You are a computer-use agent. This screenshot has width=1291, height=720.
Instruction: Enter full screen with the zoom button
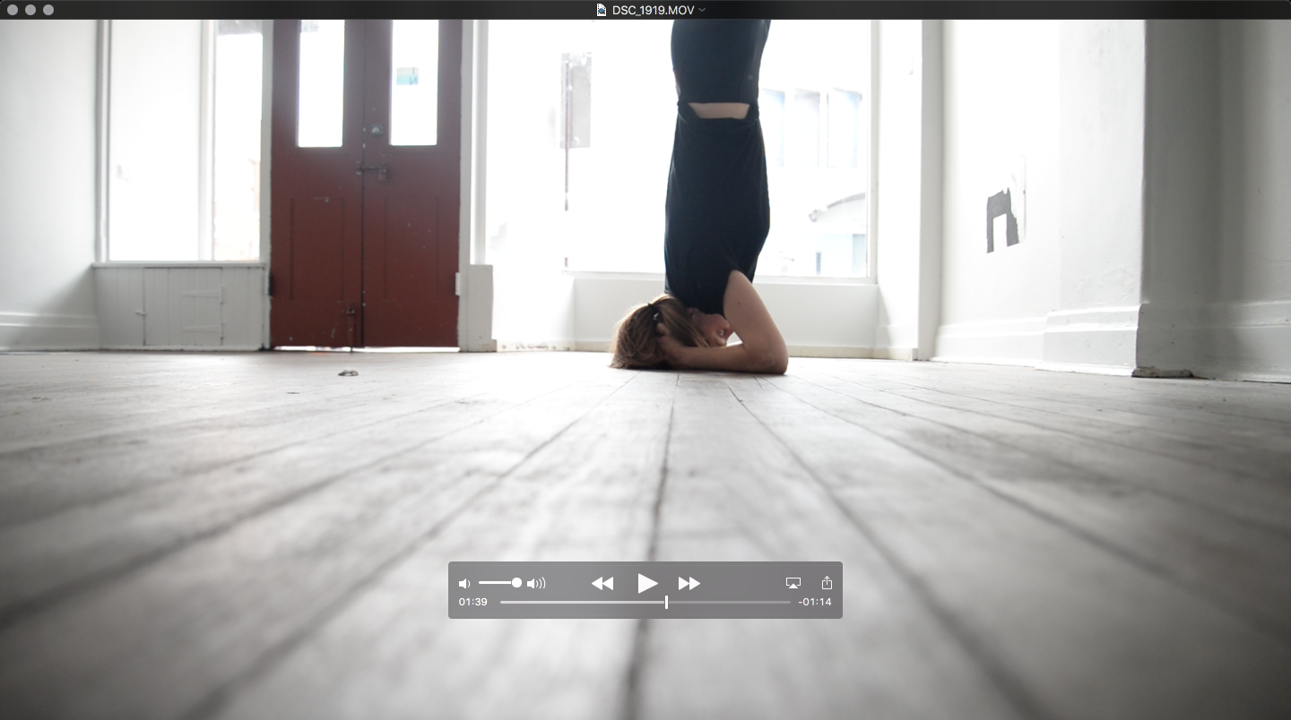pos(48,10)
